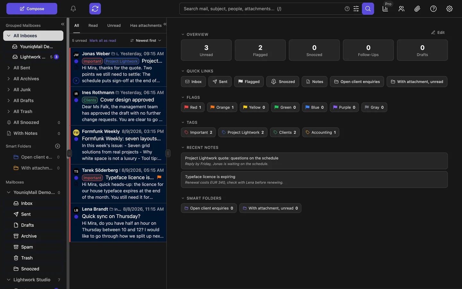Toggle unread dot on Formfunk Weekly email
The width and height of the screenshot is (462, 289).
pyautogui.click(x=76, y=139)
